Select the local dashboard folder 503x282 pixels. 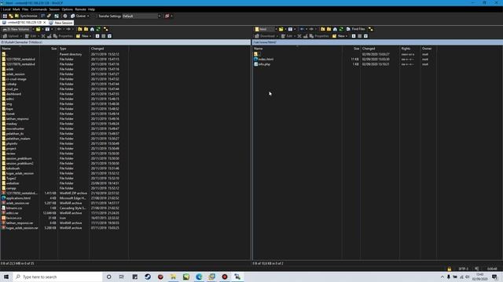coord(13,94)
